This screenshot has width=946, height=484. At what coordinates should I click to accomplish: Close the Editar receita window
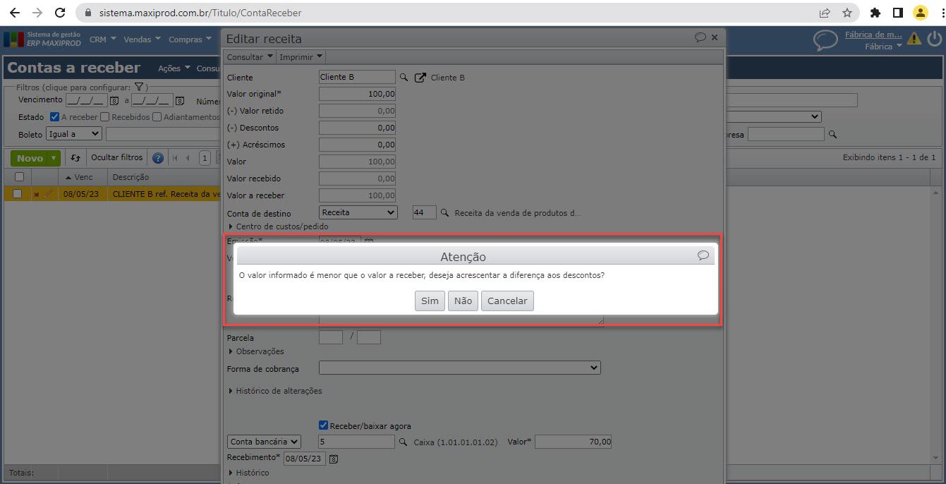click(715, 37)
